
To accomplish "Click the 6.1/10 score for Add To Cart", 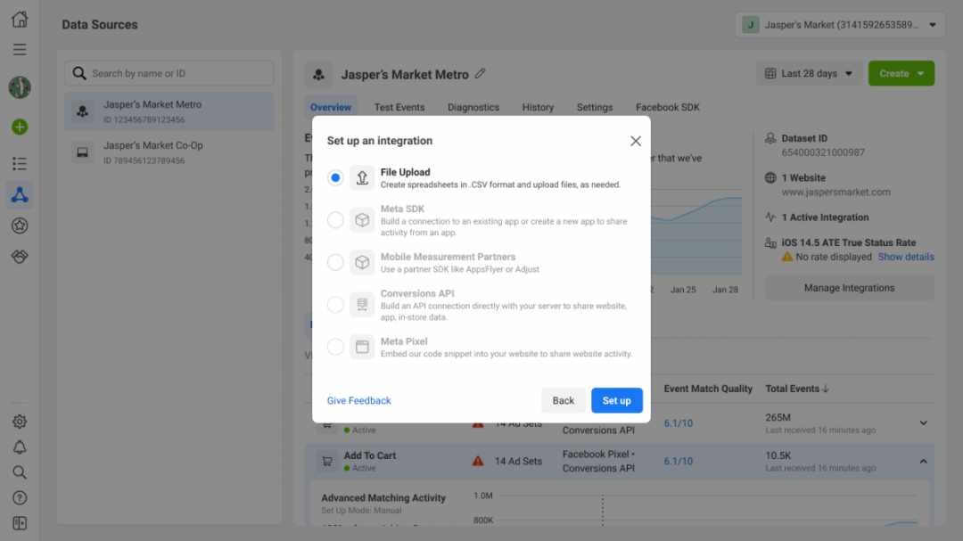I will click(x=678, y=461).
